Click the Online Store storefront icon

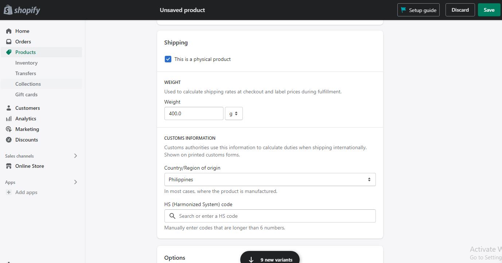(x=9, y=166)
